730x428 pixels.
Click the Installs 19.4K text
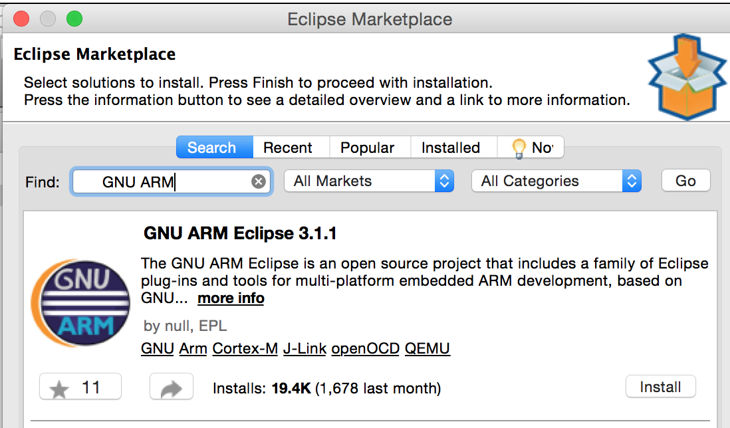(x=327, y=388)
